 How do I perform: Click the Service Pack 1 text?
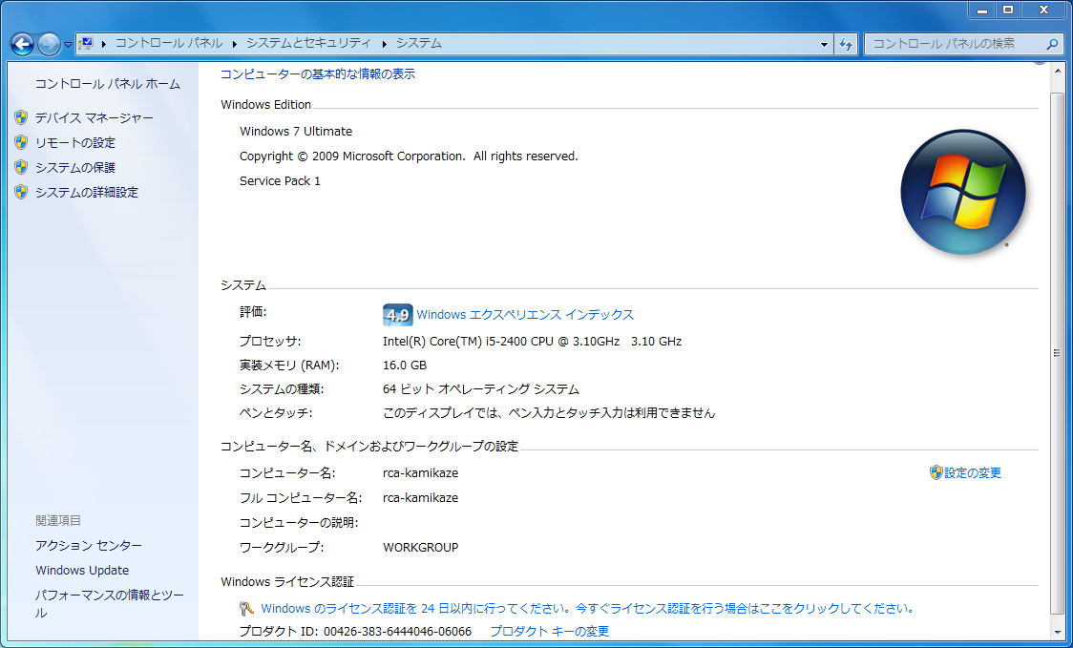coord(280,181)
